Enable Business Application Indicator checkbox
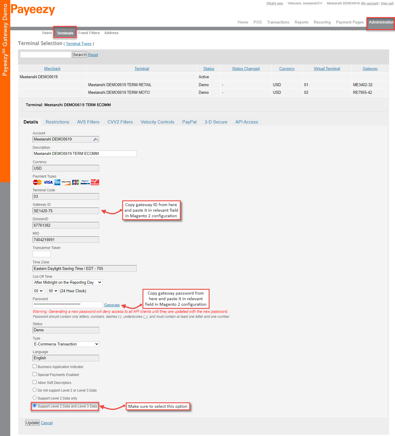Image resolution: width=395 pixels, height=436 pixels. 35,366
